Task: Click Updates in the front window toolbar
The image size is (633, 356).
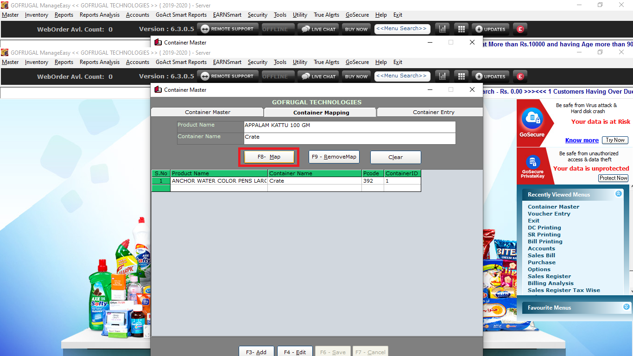Action: 490,76
